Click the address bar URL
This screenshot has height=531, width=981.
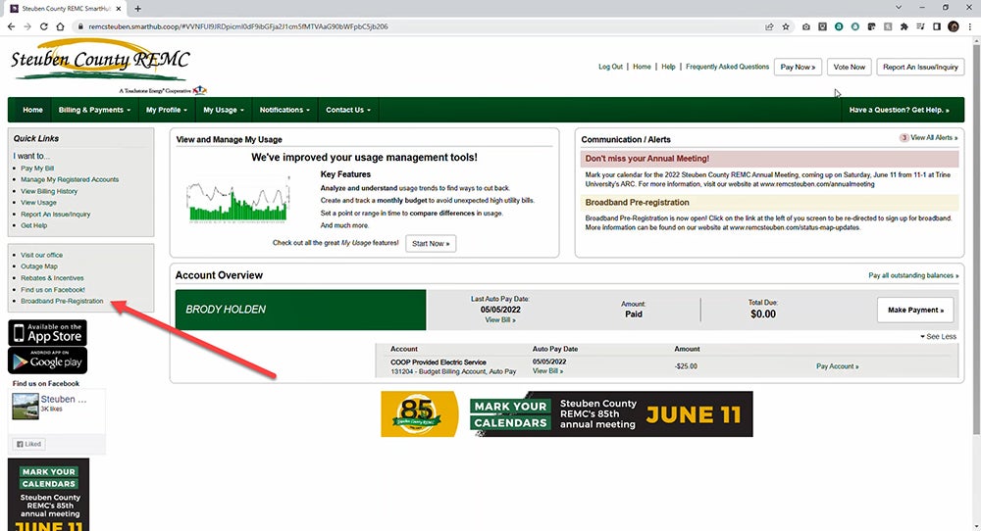click(x=237, y=26)
